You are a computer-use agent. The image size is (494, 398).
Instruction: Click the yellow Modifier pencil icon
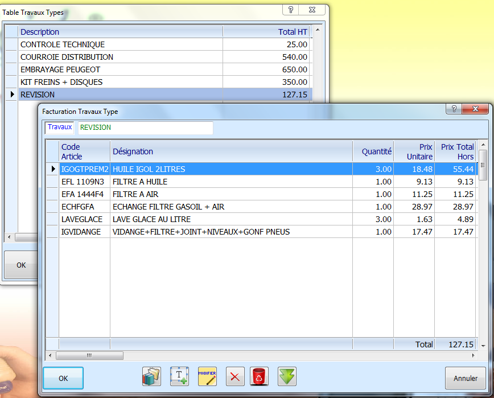[207, 376]
